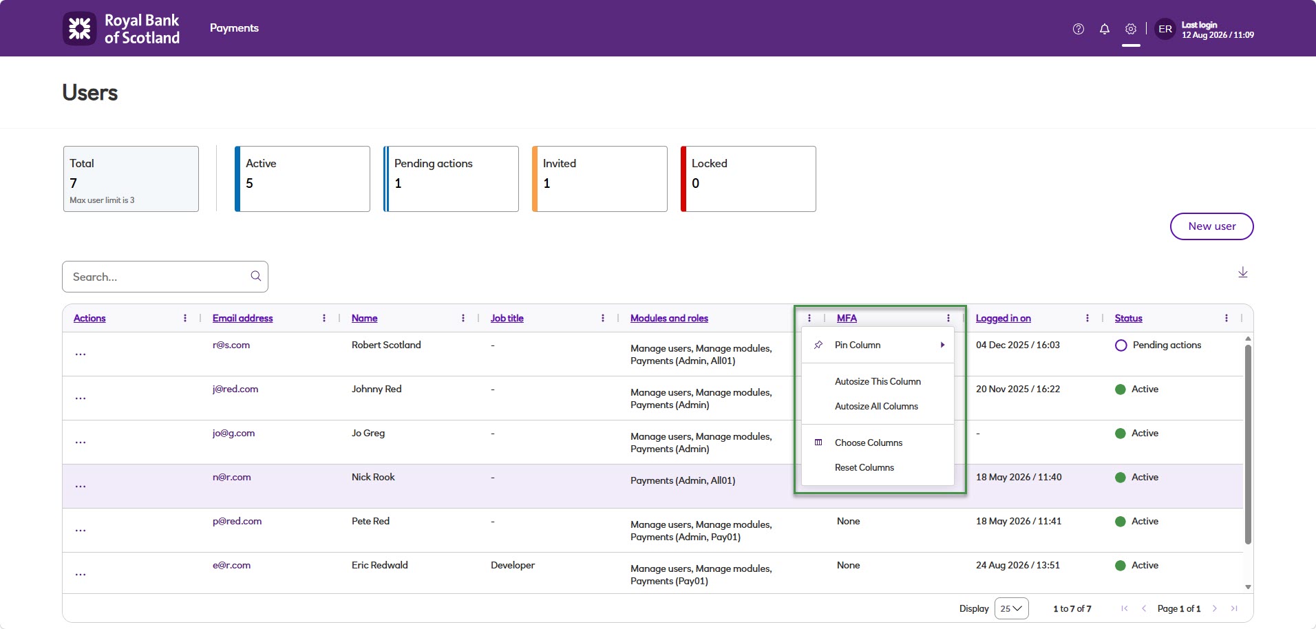Click the New user button
Screen dimensions: 1316x629
point(1211,226)
